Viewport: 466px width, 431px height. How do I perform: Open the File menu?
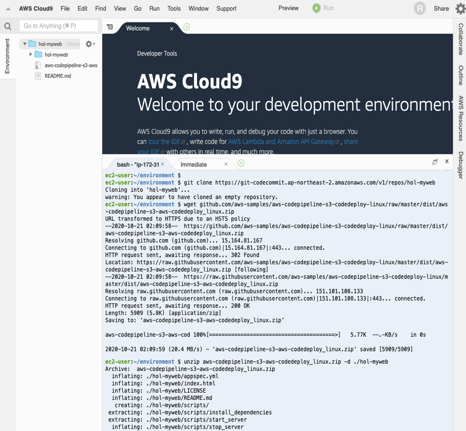(x=65, y=9)
